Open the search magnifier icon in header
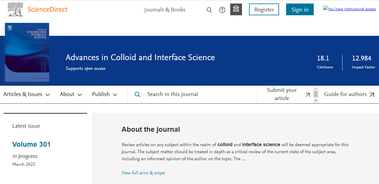Viewport: 379px width, 184px height. (209, 10)
